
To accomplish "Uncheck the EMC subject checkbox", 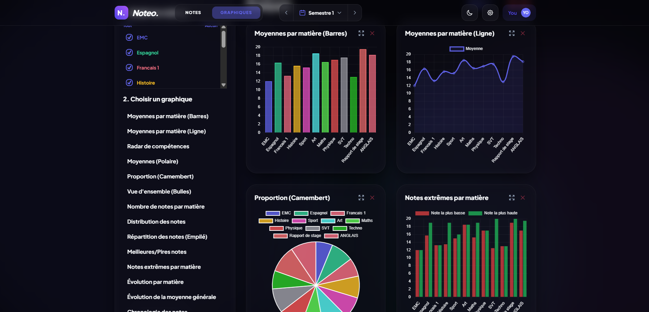I will point(129,37).
